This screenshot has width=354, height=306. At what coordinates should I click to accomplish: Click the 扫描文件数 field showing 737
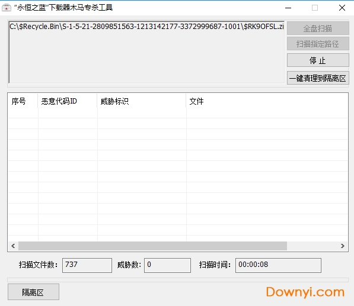pos(87,265)
